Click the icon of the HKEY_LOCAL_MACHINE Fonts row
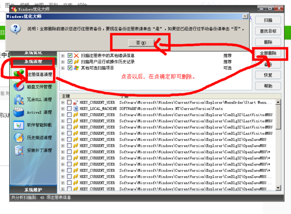Screen dimensions: 291x214 76,108
